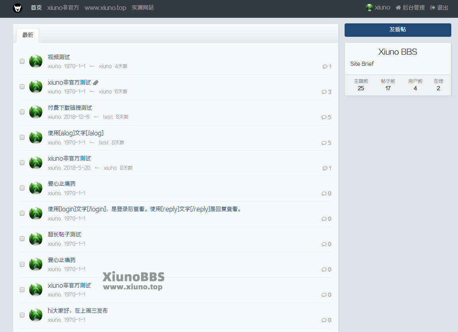Open author avatar of thread dated 2018-5-20
This screenshot has height=332, width=458.
(x=36, y=163)
